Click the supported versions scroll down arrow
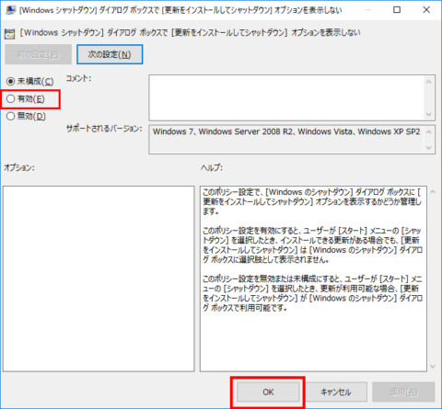 click(x=429, y=148)
